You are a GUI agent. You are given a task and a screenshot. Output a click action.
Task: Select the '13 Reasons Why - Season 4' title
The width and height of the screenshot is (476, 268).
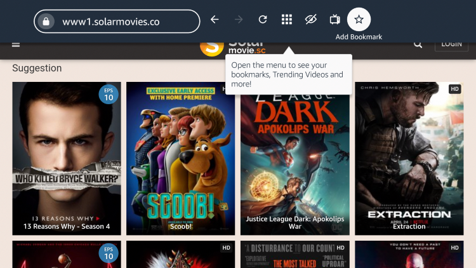tap(67, 226)
